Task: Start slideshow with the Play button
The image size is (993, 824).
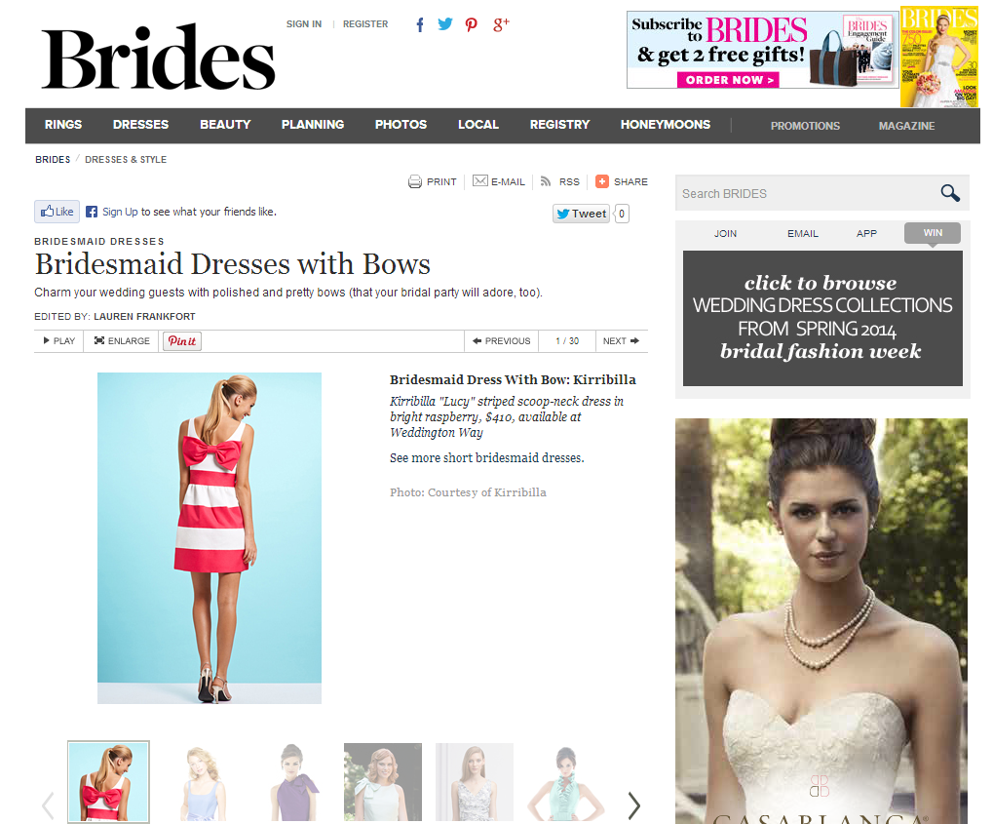Action: (58, 341)
